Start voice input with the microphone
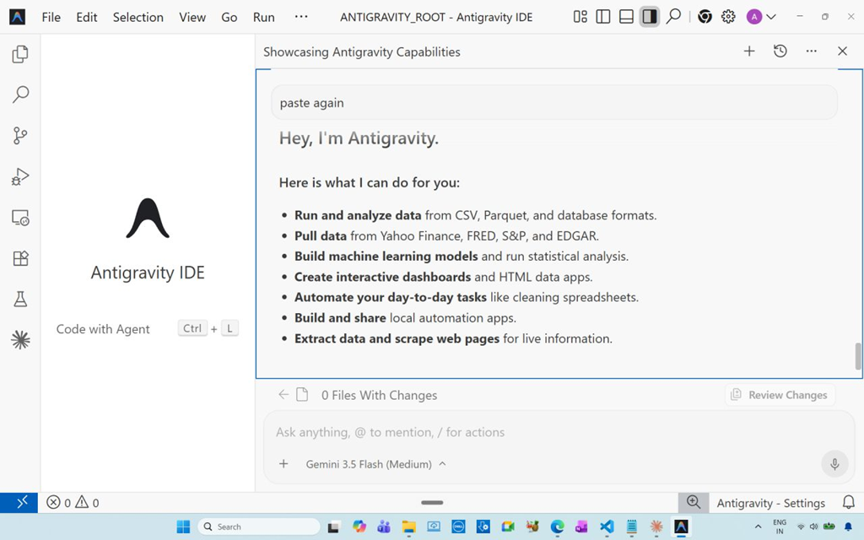 click(x=834, y=464)
